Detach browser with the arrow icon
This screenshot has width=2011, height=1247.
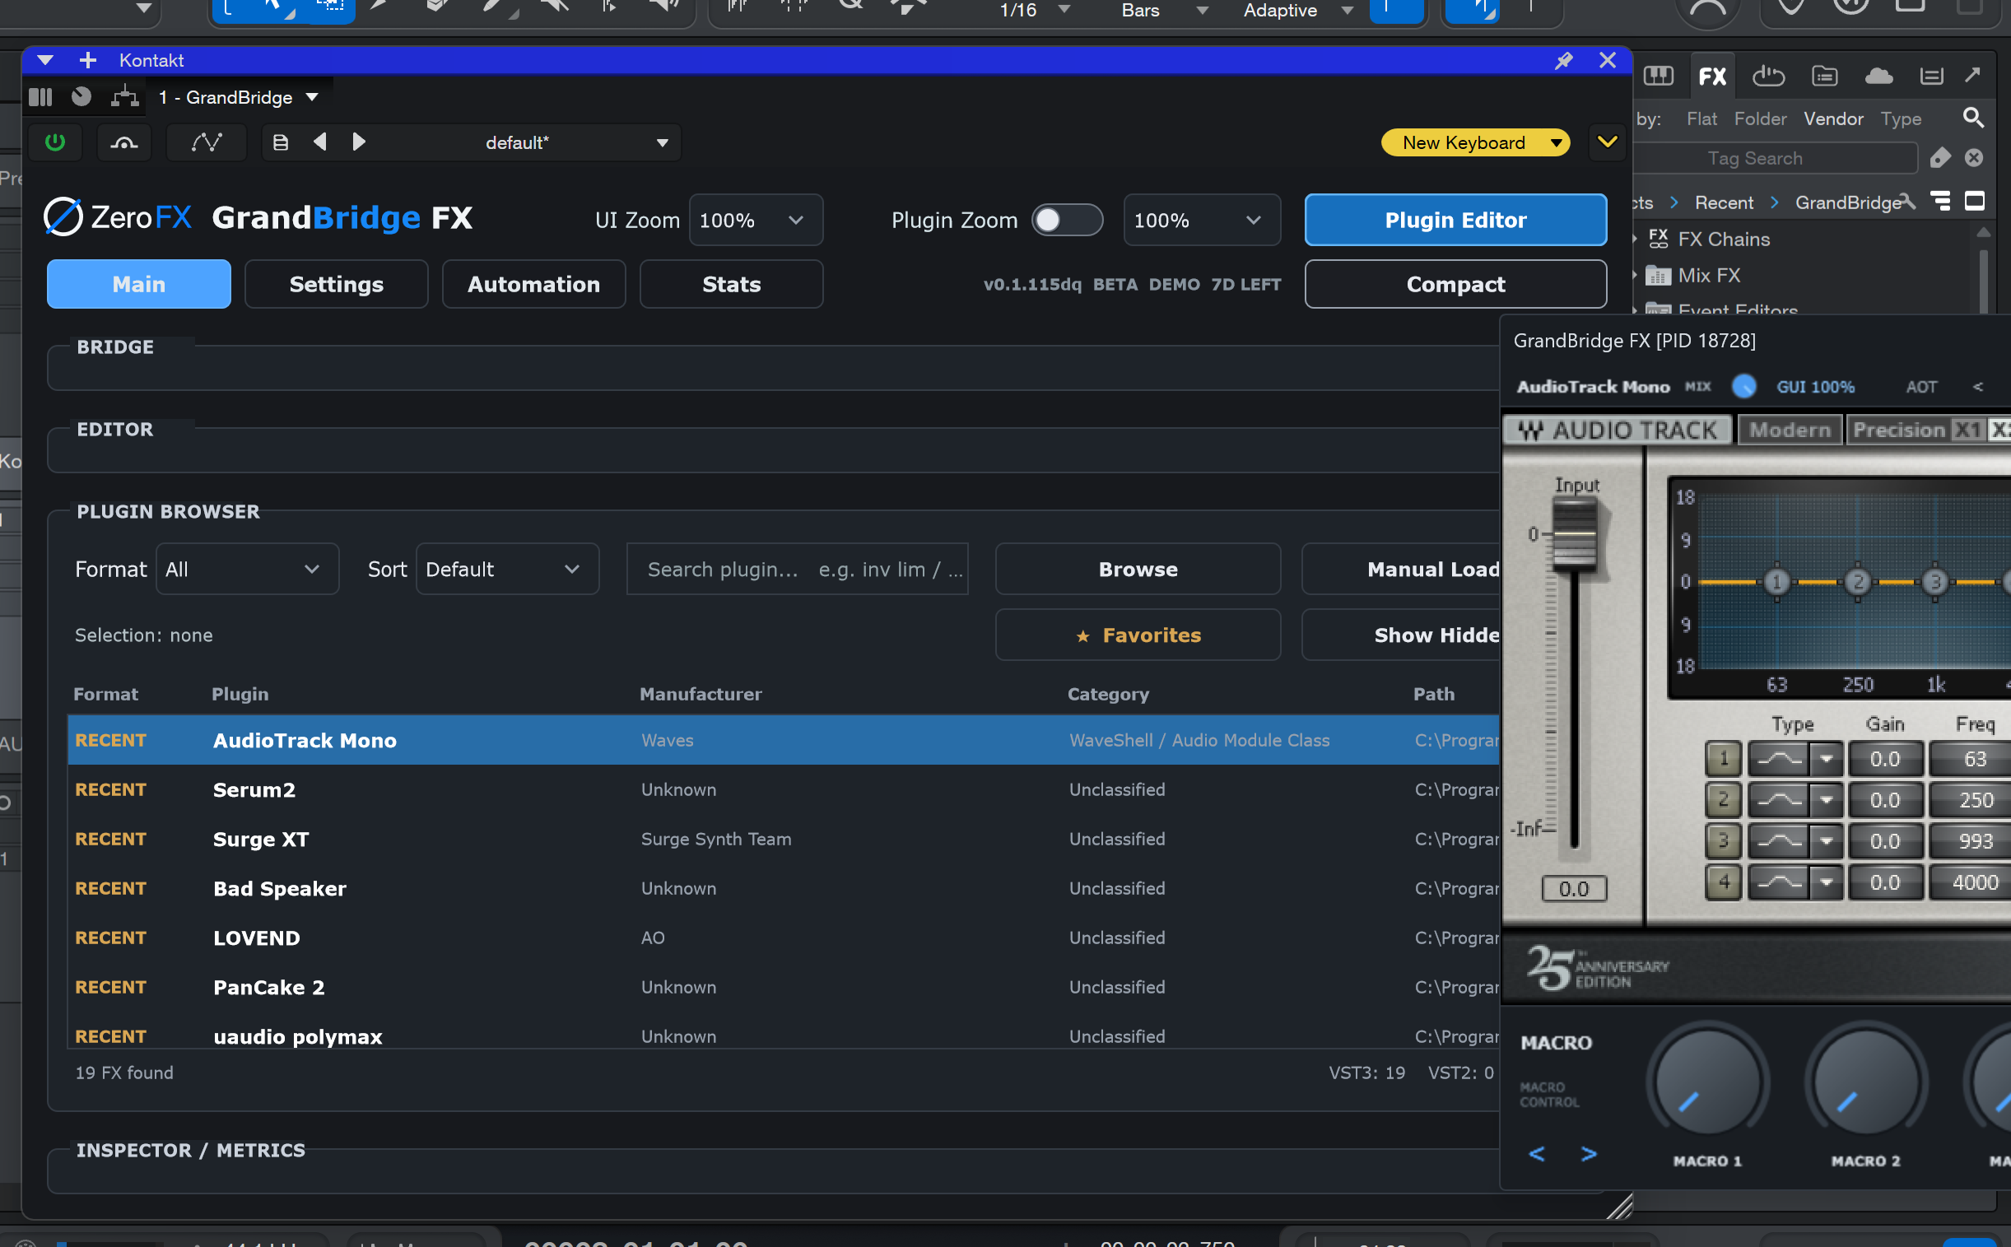(1972, 75)
